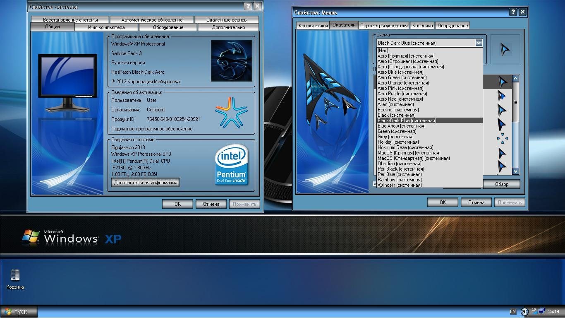The image size is (565, 318).
Task: Choose Aero Green scheme
Action: (429, 77)
